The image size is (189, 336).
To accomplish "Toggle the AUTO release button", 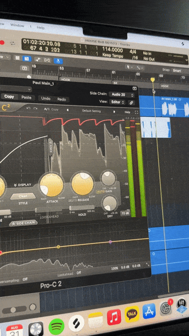I will point(72,201).
